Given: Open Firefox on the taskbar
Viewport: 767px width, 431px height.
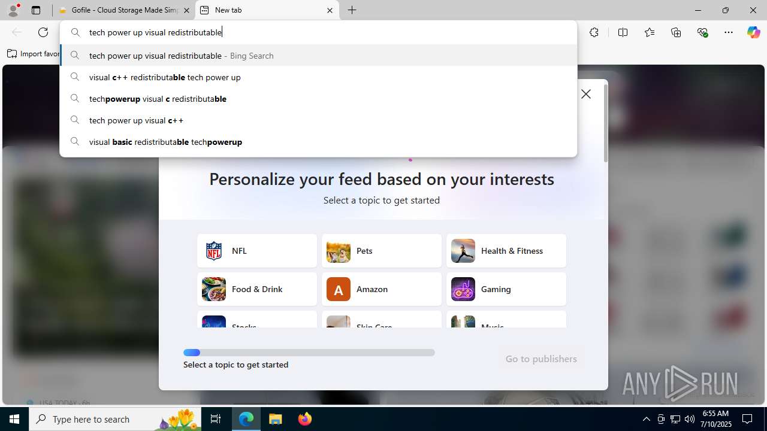Looking at the screenshot, I should 304,419.
